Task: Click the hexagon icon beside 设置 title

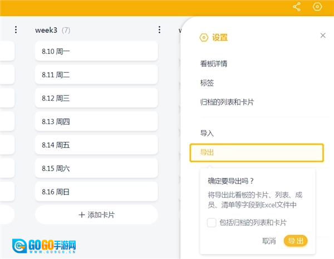Action: [x=204, y=38]
